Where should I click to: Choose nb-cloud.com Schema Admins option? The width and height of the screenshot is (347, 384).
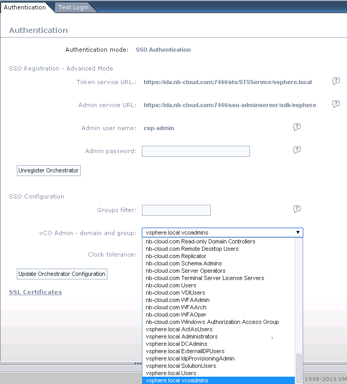coord(219,263)
